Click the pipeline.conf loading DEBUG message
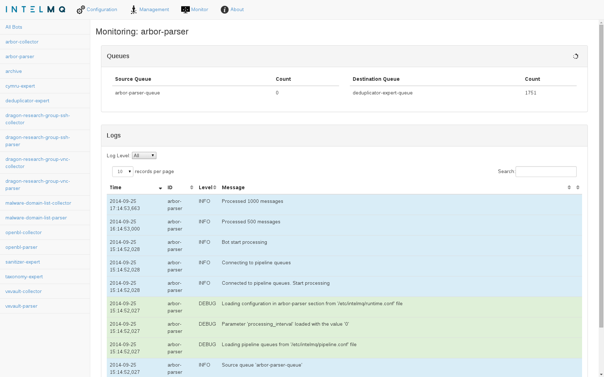The width and height of the screenshot is (604, 377). click(x=289, y=344)
